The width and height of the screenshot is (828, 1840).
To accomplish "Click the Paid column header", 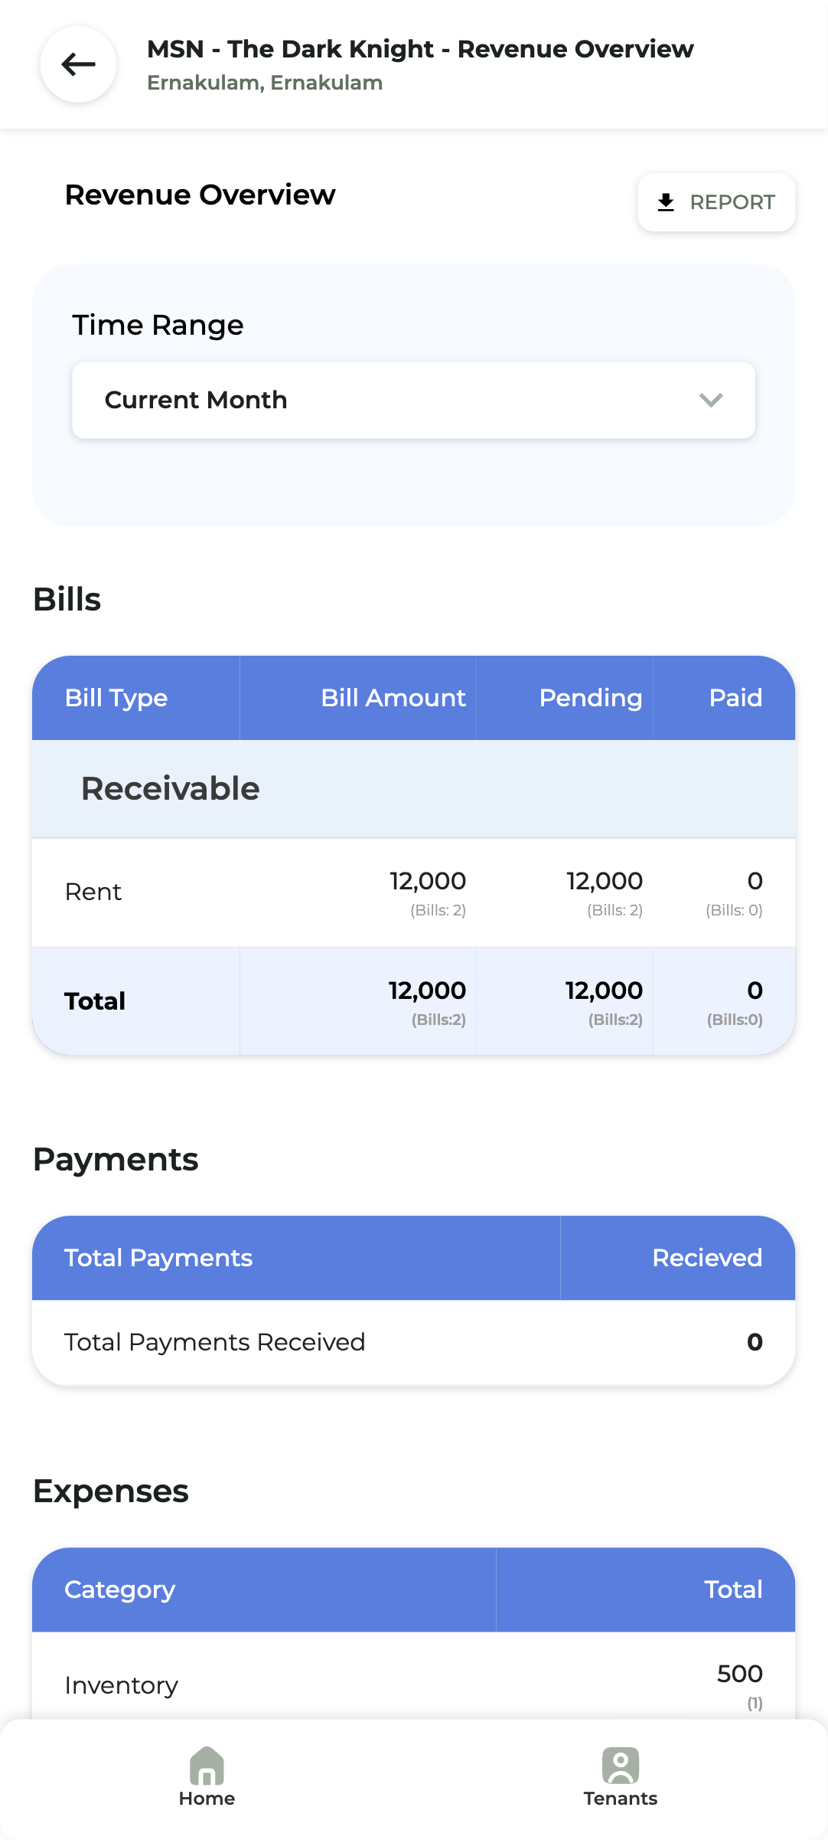I will (x=735, y=698).
